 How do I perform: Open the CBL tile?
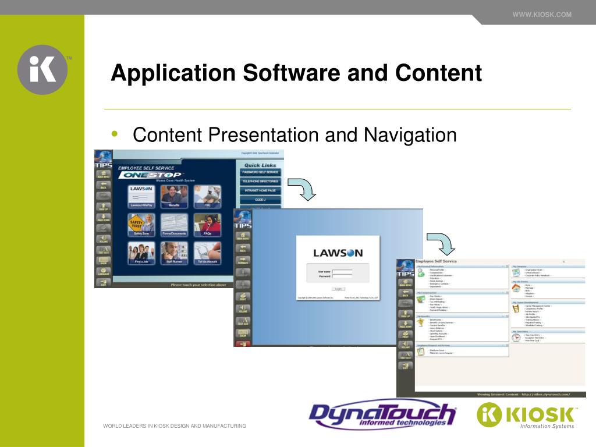click(x=207, y=197)
